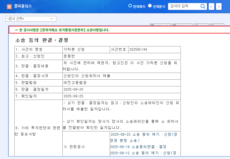This screenshot has width=230, height=159.
Task: Open 2025-09-19 소송등의판결·결정 link
Action: coord(138,147)
